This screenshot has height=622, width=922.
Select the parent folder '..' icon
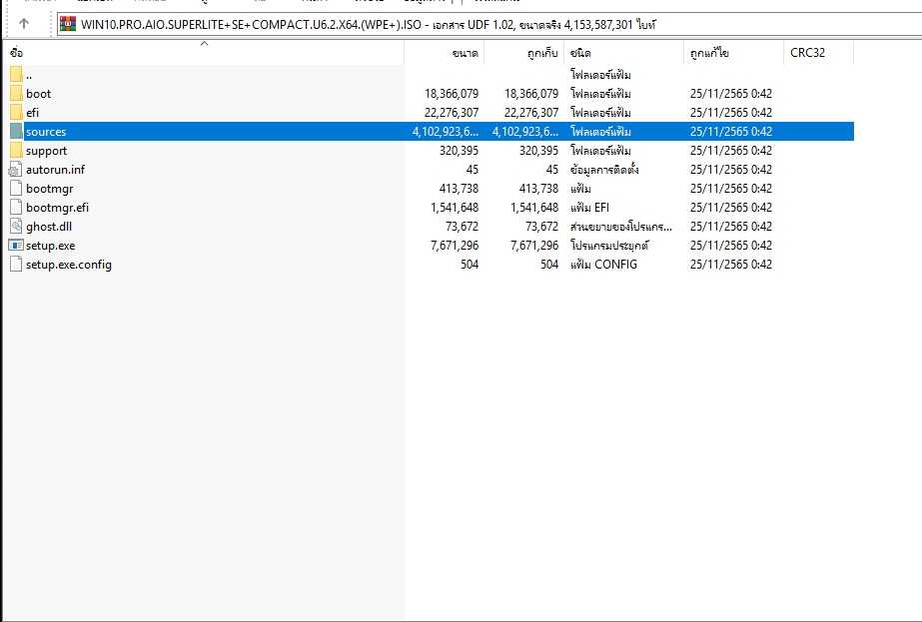coord(16,75)
